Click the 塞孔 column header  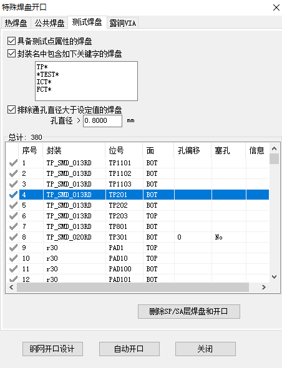(x=229, y=150)
